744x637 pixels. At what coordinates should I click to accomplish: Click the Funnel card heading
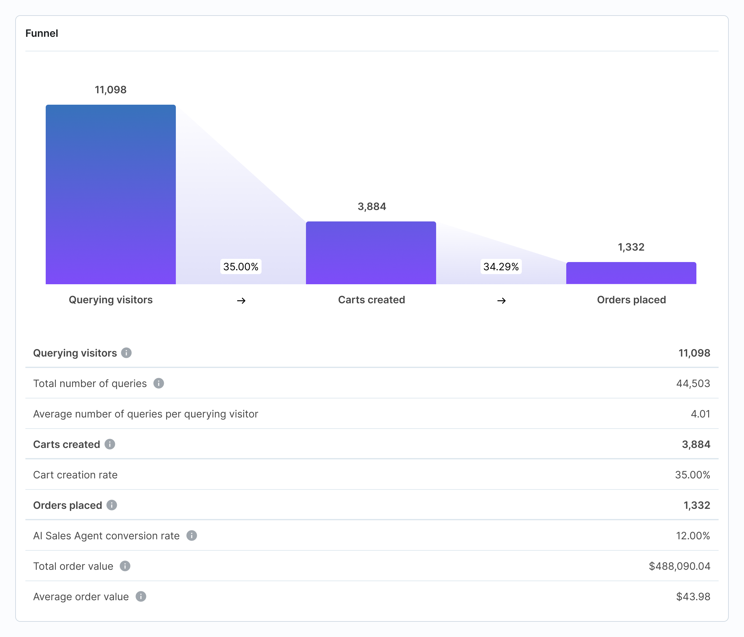point(42,33)
